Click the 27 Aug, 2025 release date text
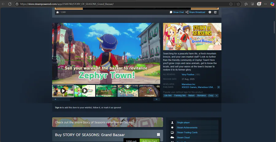Image resolution: width=276 pixels, height=142 pixels. (188, 79)
